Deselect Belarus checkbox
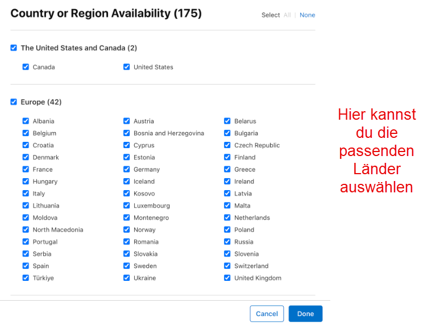The image size is (440, 324). pos(227,121)
